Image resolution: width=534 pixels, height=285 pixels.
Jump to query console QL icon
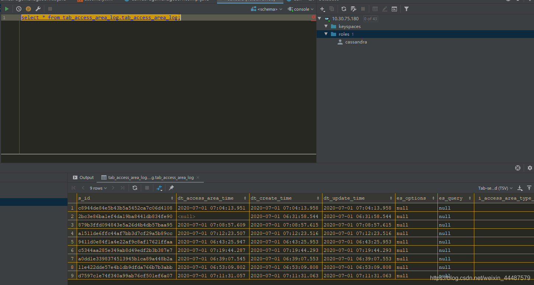(x=394, y=9)
